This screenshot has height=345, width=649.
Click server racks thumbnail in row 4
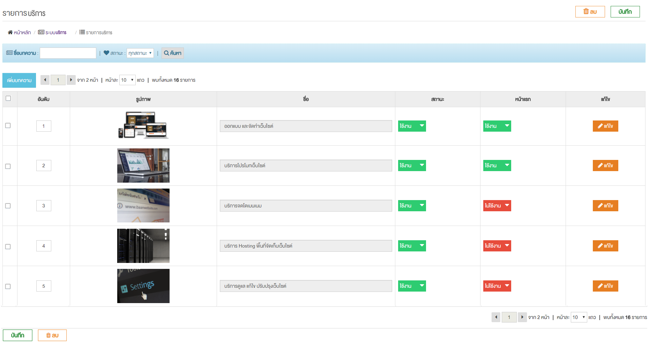143,246
